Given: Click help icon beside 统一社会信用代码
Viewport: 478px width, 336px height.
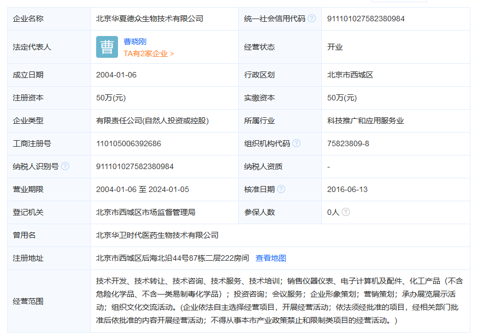Looking at the screenshot, I should click(311, 19).
